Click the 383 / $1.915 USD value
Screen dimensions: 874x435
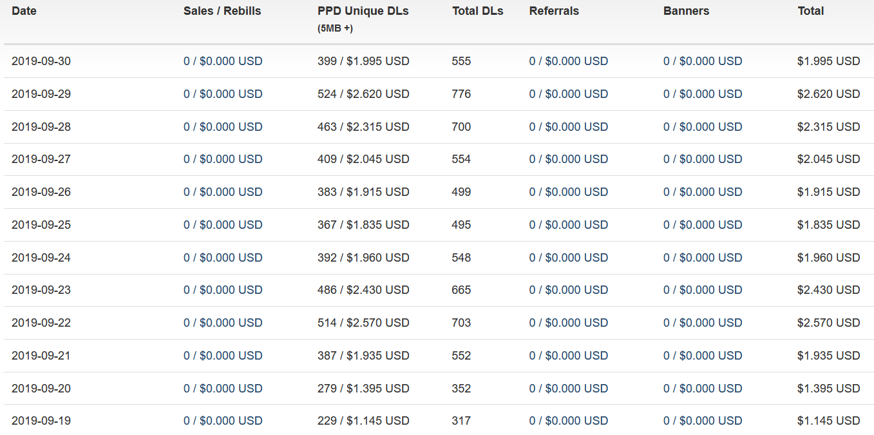[x=363, y=192]
